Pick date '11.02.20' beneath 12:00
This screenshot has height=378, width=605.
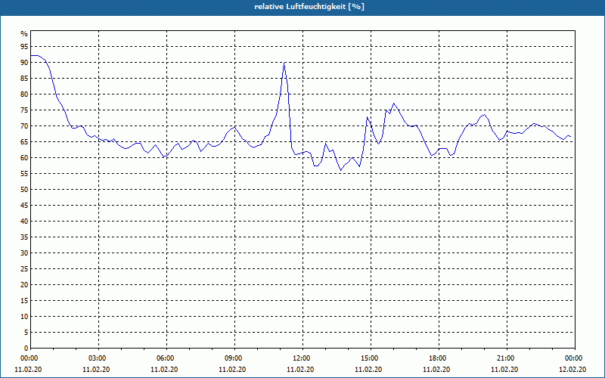pos(300,370)
